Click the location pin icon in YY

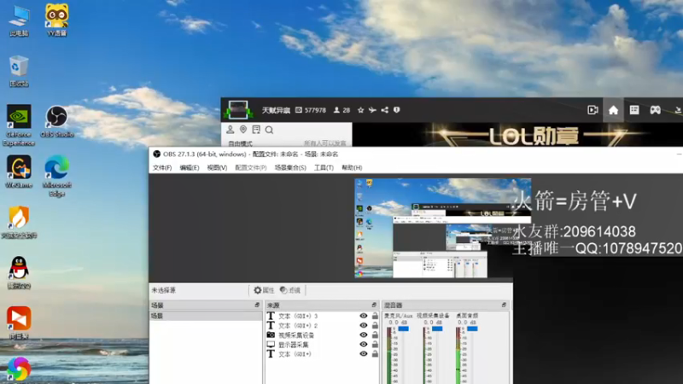click(x=243, y=130)
